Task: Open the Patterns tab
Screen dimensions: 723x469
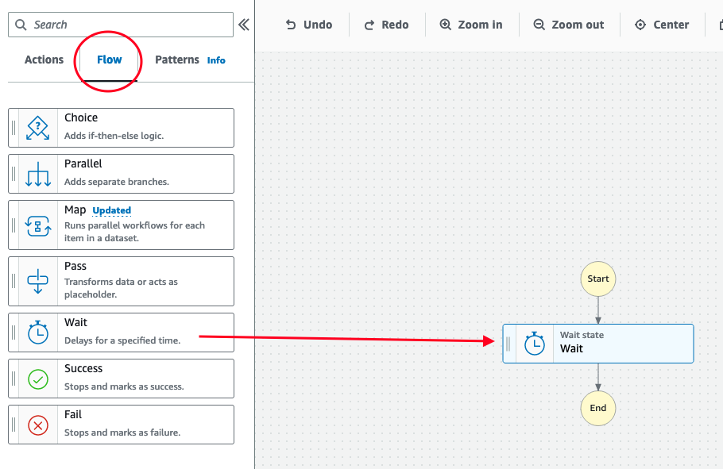Action: click(x=176, y=59)
